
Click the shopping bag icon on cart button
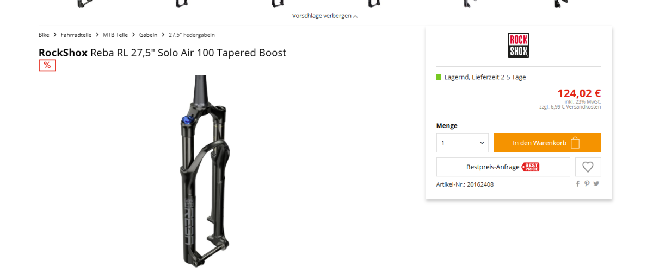575,143
